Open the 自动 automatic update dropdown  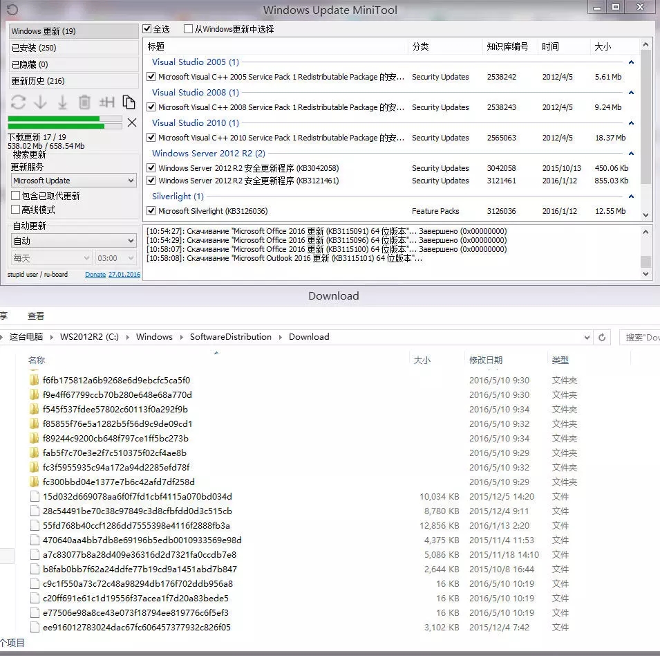[x=73, y=241]
